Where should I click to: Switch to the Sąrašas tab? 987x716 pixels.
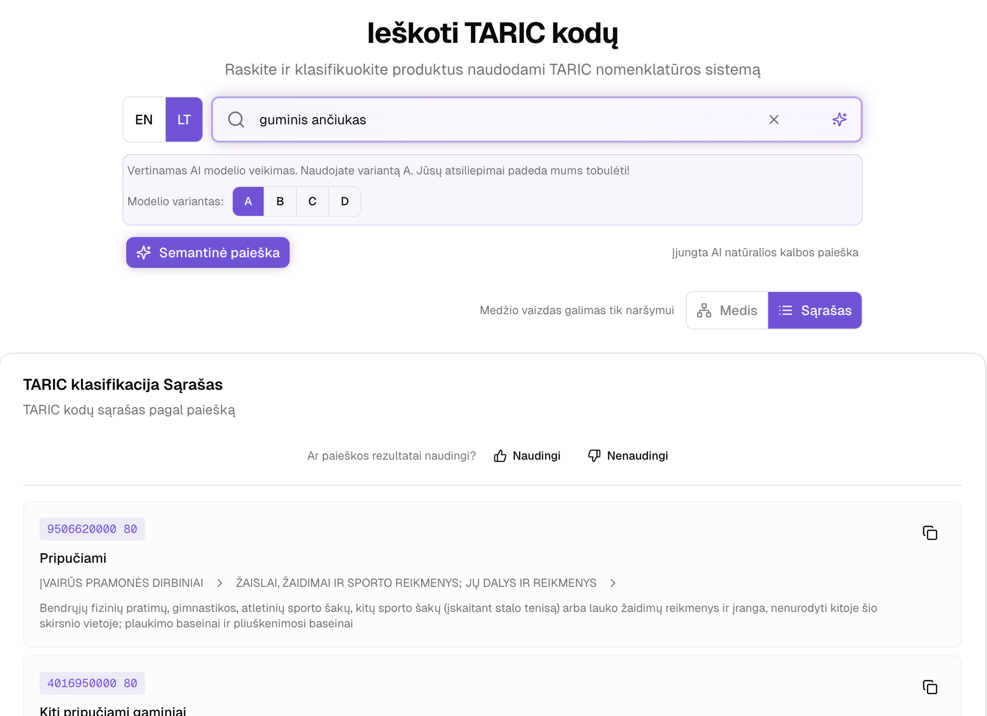coord(814,310)
